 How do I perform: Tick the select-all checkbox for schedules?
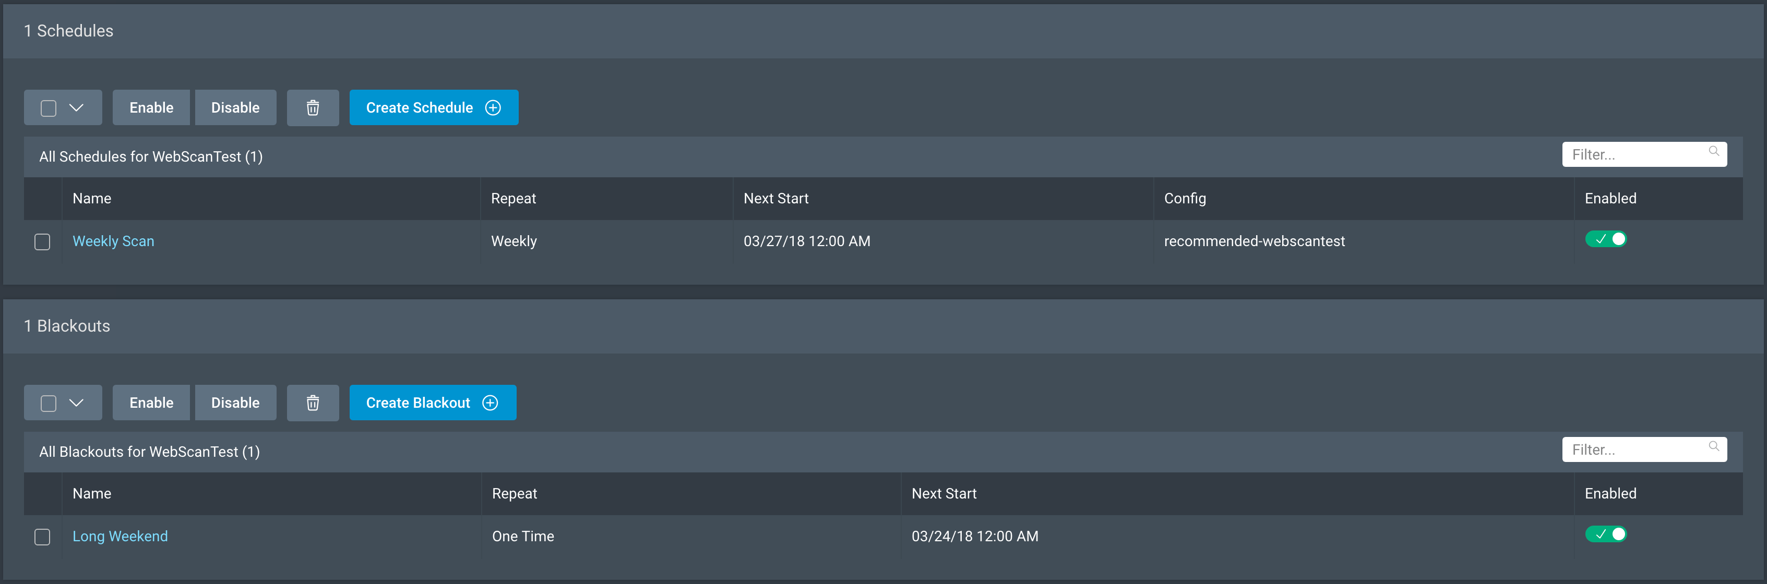coord(49,108)
